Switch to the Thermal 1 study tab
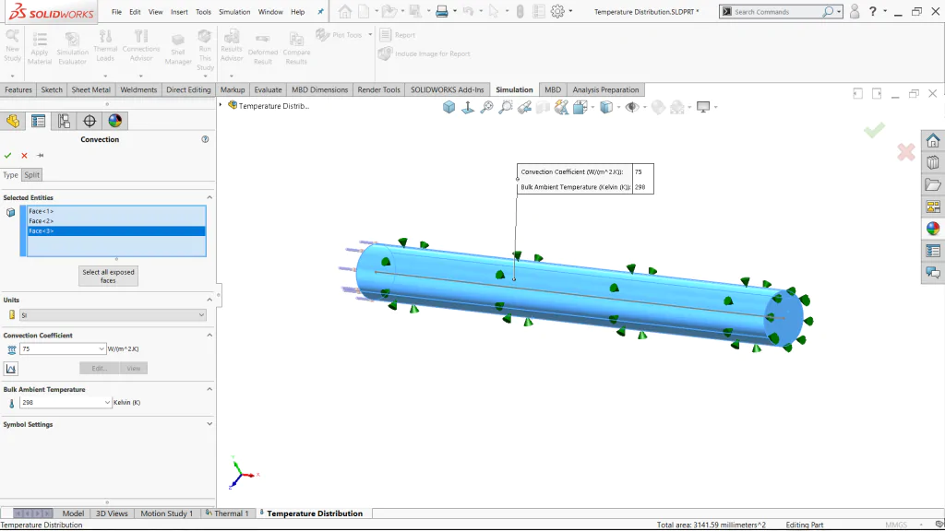Screen dimensions: 945x531 [227, 513]
